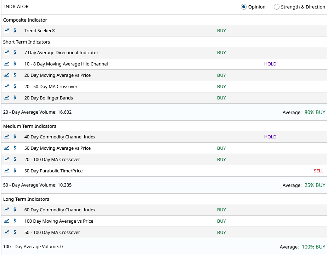Viewport: 328px width, 257px height.
Task: Open chart icon for 50 Day Parabolic Time/Price
Action: 6,170
